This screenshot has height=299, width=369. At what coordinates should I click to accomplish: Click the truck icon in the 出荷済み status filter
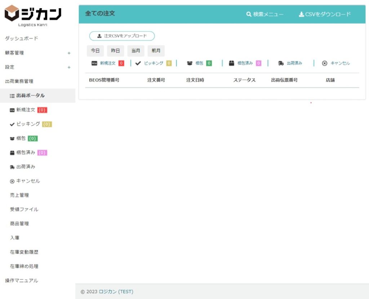click(281, 63)
